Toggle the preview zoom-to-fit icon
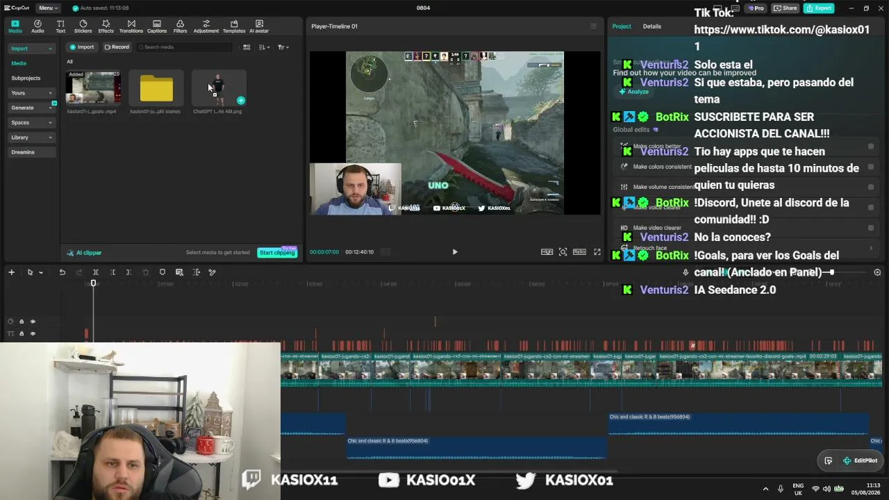The image size is (889, 500). pos(563,252)
